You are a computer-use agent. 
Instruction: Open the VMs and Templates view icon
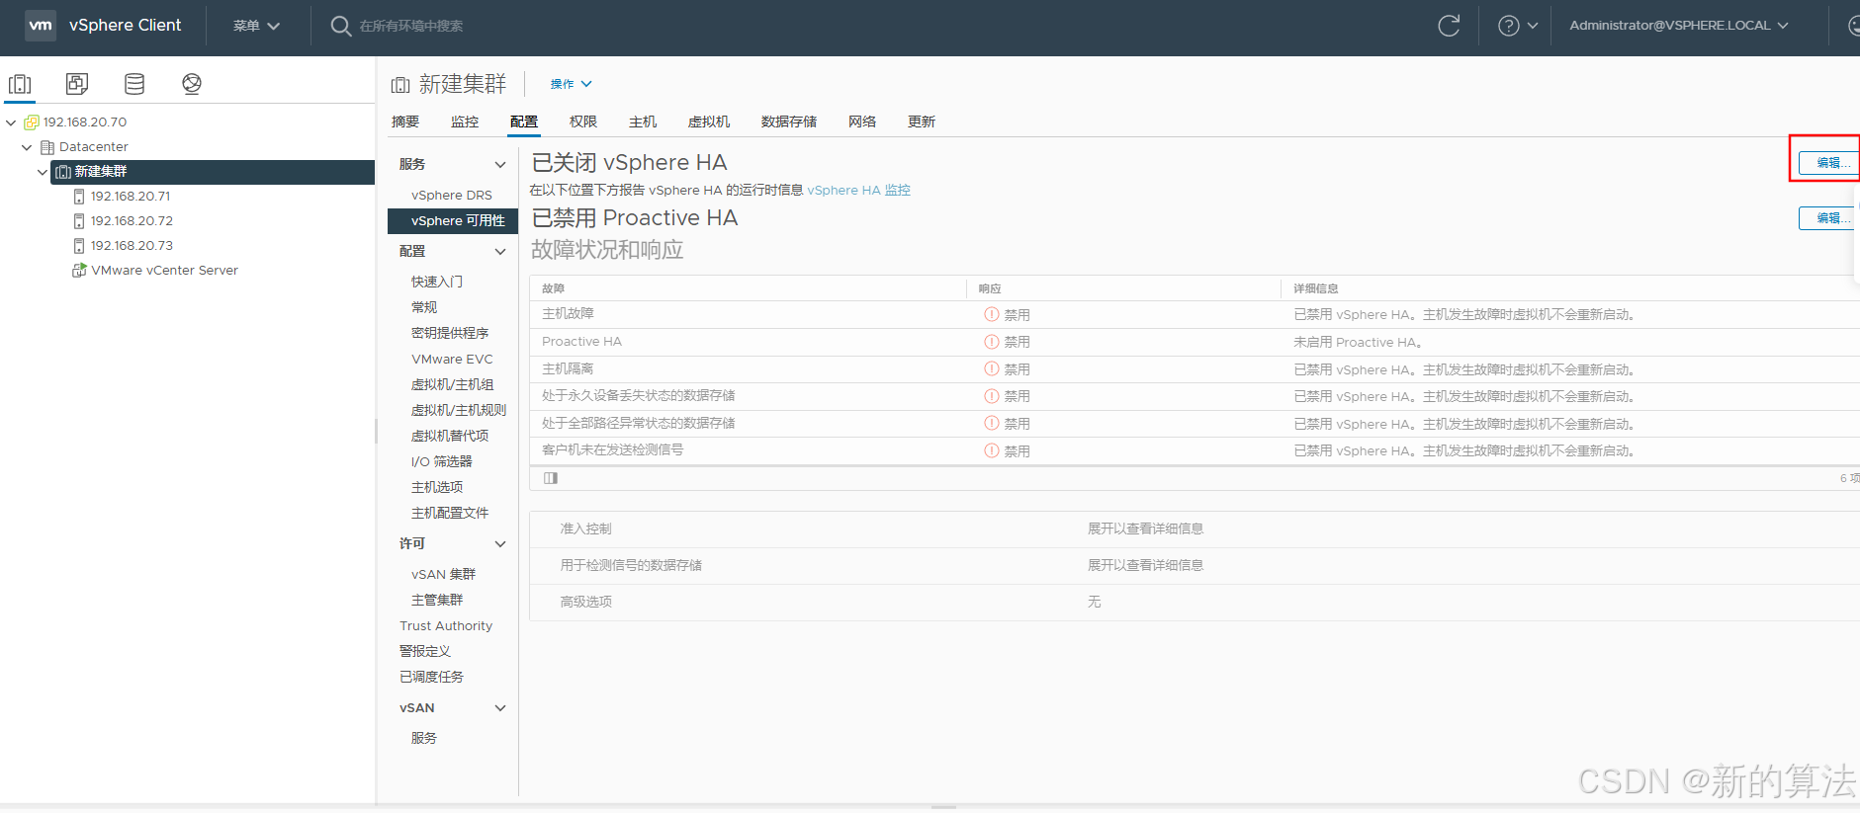[77, 84]
